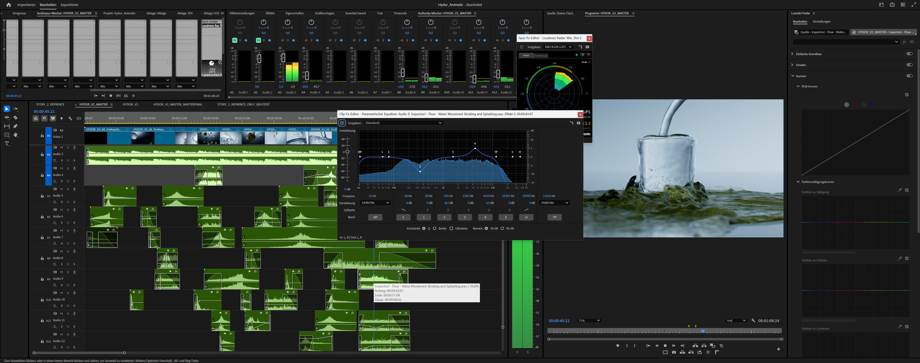This screenshot has height=363, width=920.
Task: Select the 96 dB Bereich radio button
Action: coord(503,228)
